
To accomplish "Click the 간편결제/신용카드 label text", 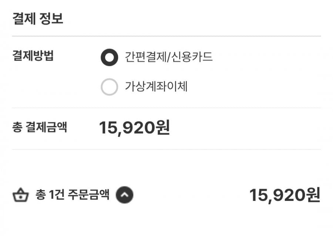I will 169,58.
